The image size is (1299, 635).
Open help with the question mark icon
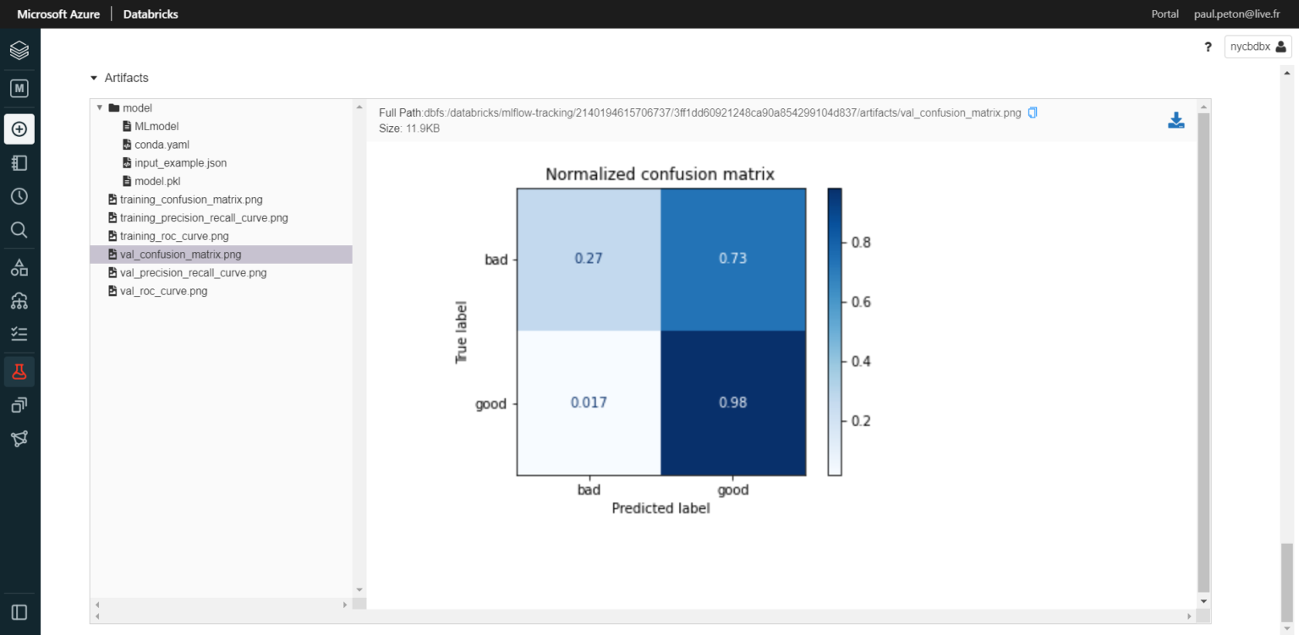pyautogui.click(x=1208, y=47)
